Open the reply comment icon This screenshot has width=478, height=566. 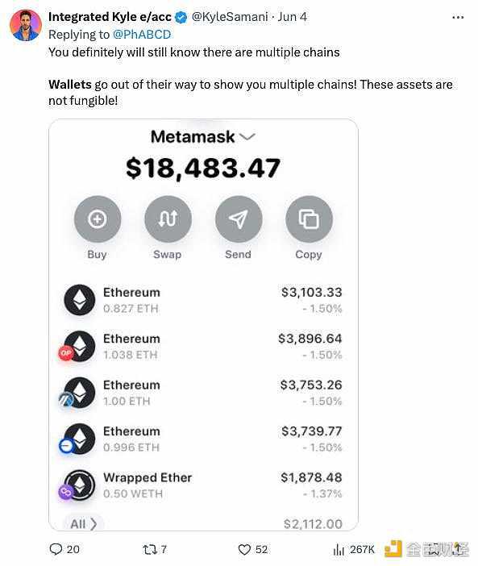click(56, 549)
